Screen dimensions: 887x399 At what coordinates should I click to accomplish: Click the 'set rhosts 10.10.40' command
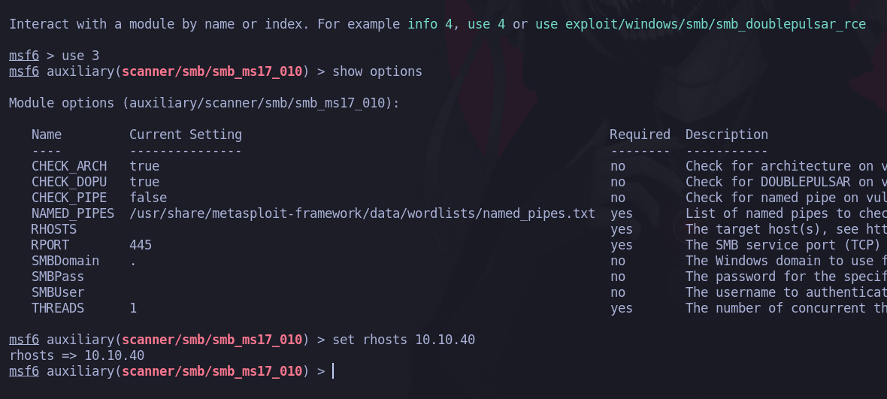tap(404, 340)
